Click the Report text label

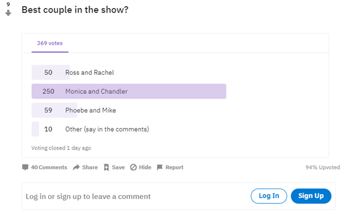(174, 167)
